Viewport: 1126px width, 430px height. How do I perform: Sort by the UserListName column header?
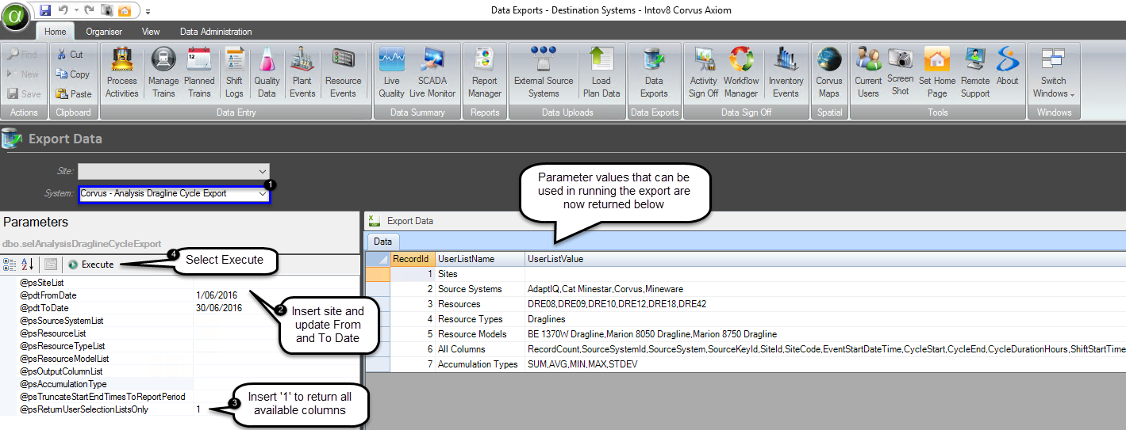479,259
